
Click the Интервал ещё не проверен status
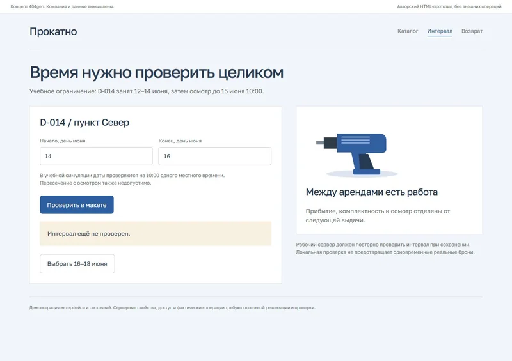point(156,233)
